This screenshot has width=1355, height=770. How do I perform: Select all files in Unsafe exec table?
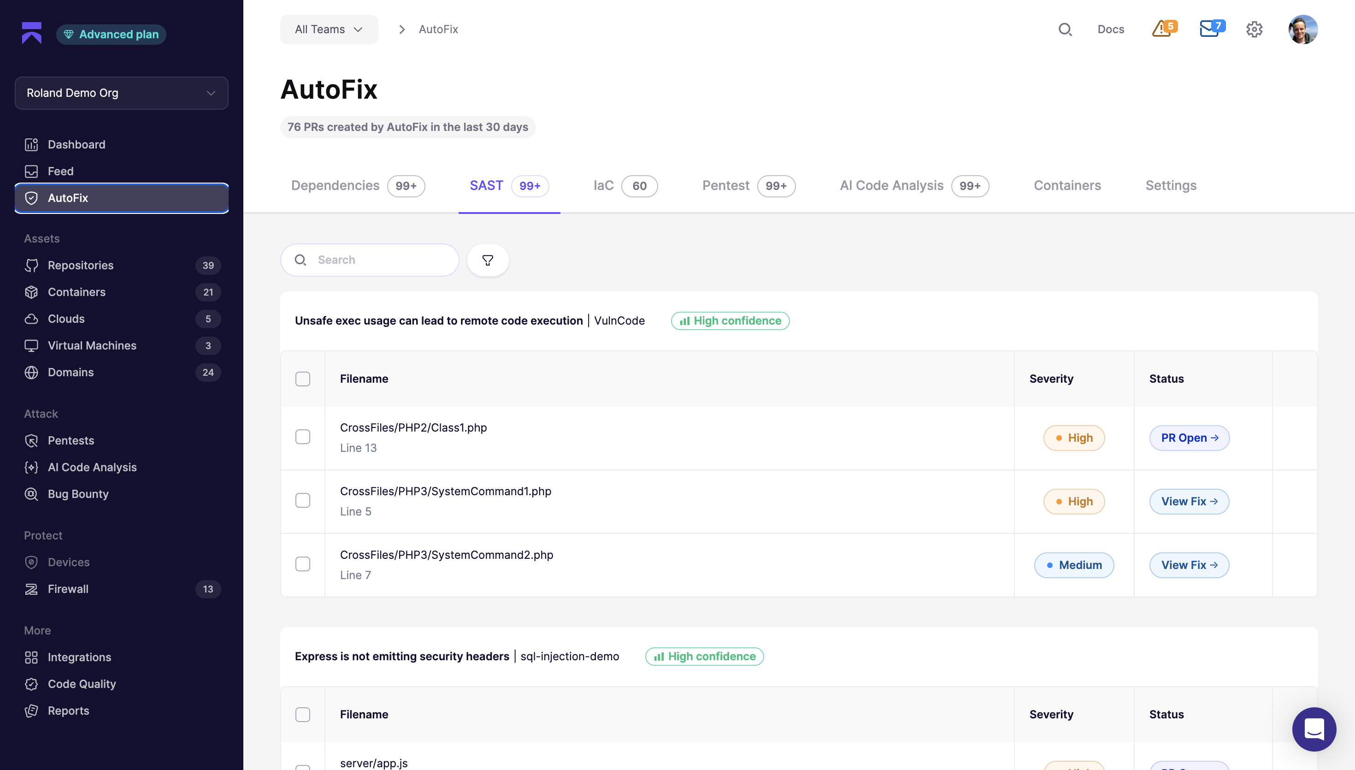303,379
